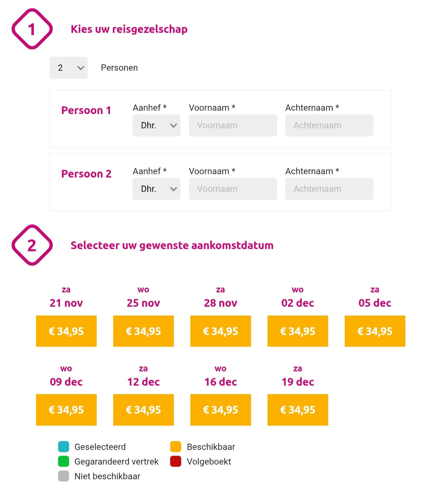
Task: Choose arrival date wo 09 dec
Action: coord(66,410)
